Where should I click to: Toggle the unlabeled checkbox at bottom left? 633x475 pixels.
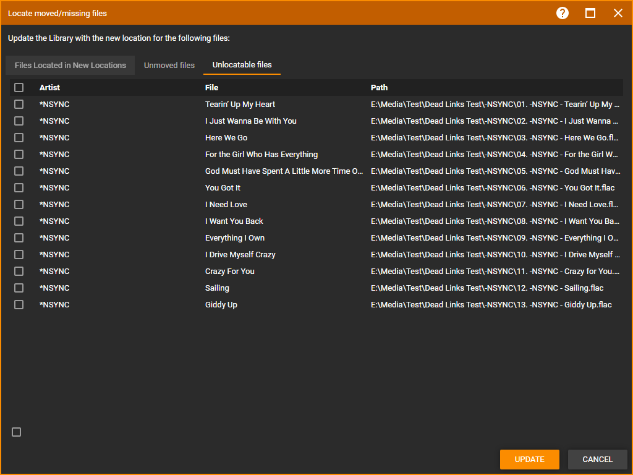click(17, 432)
